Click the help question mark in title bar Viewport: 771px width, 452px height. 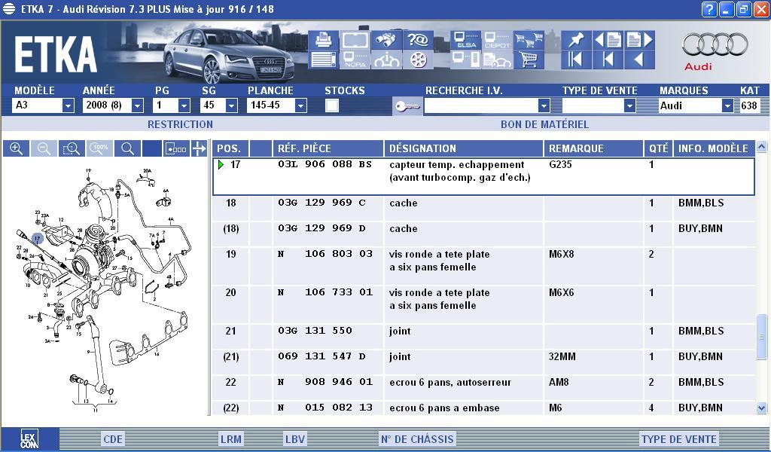point(709,9)
